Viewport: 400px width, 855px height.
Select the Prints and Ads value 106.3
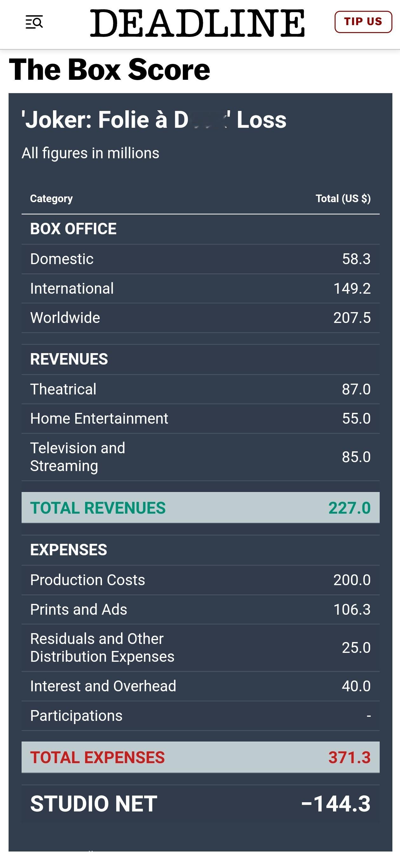[x=352, y=609]
